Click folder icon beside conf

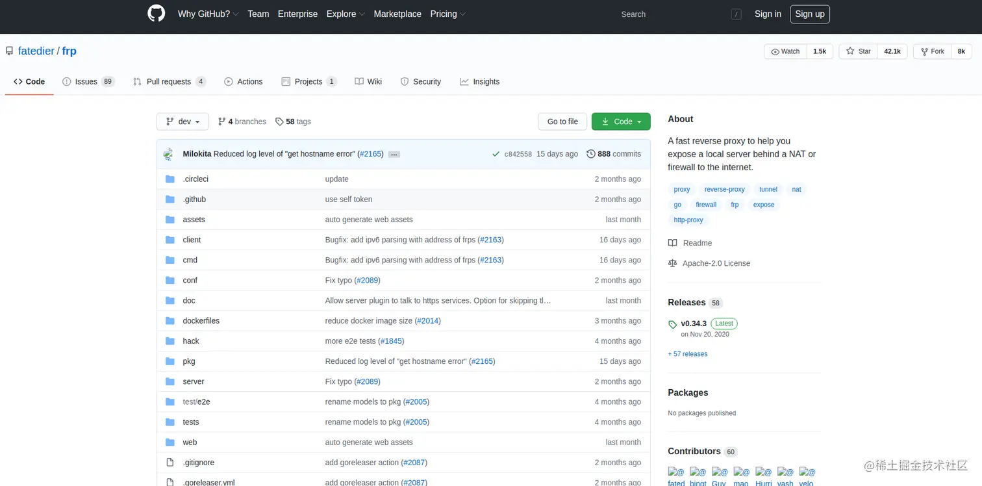[170, 280]
